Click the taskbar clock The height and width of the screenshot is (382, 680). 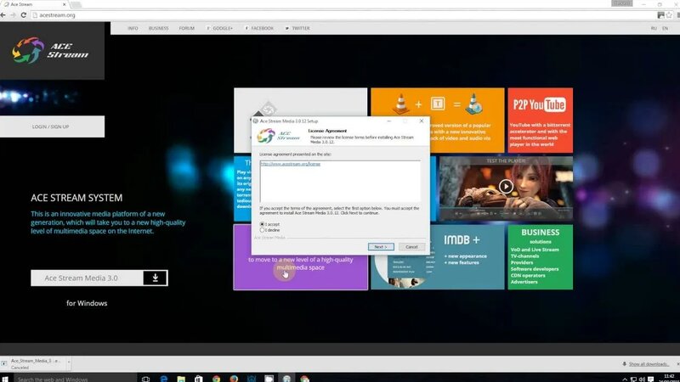point(669,378)
